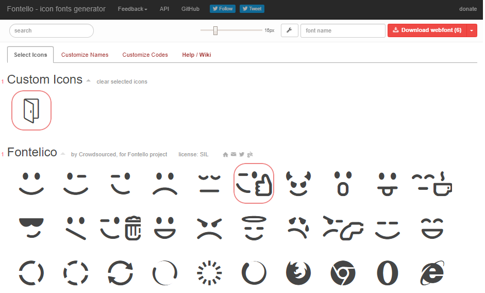Select the tongue-out face icon
The height and width of the screenshot is (293, 485).
pos(388,184)
